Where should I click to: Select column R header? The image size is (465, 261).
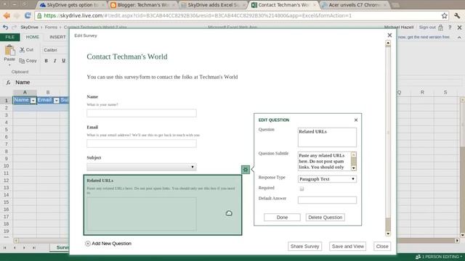(422, 92)
